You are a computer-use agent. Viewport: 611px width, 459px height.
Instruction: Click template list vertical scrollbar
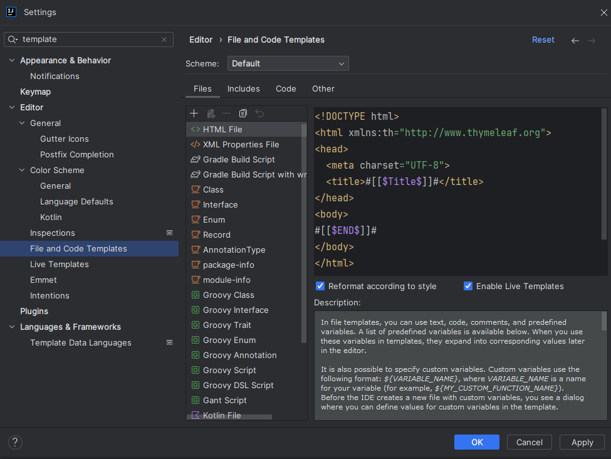coord(304,233)
